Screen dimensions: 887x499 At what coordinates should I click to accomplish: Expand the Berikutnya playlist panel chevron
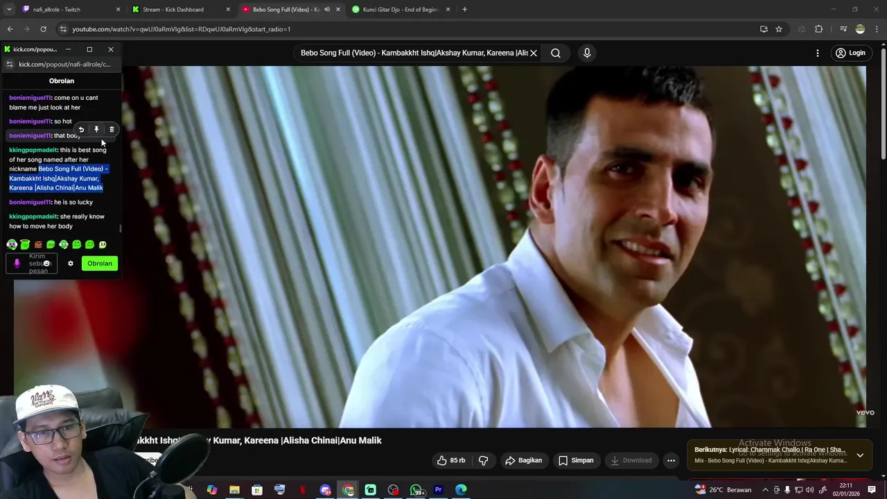860,455
